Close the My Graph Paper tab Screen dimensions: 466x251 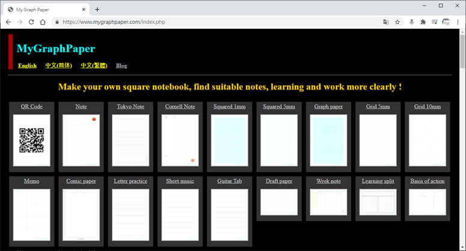coord(84,10)
